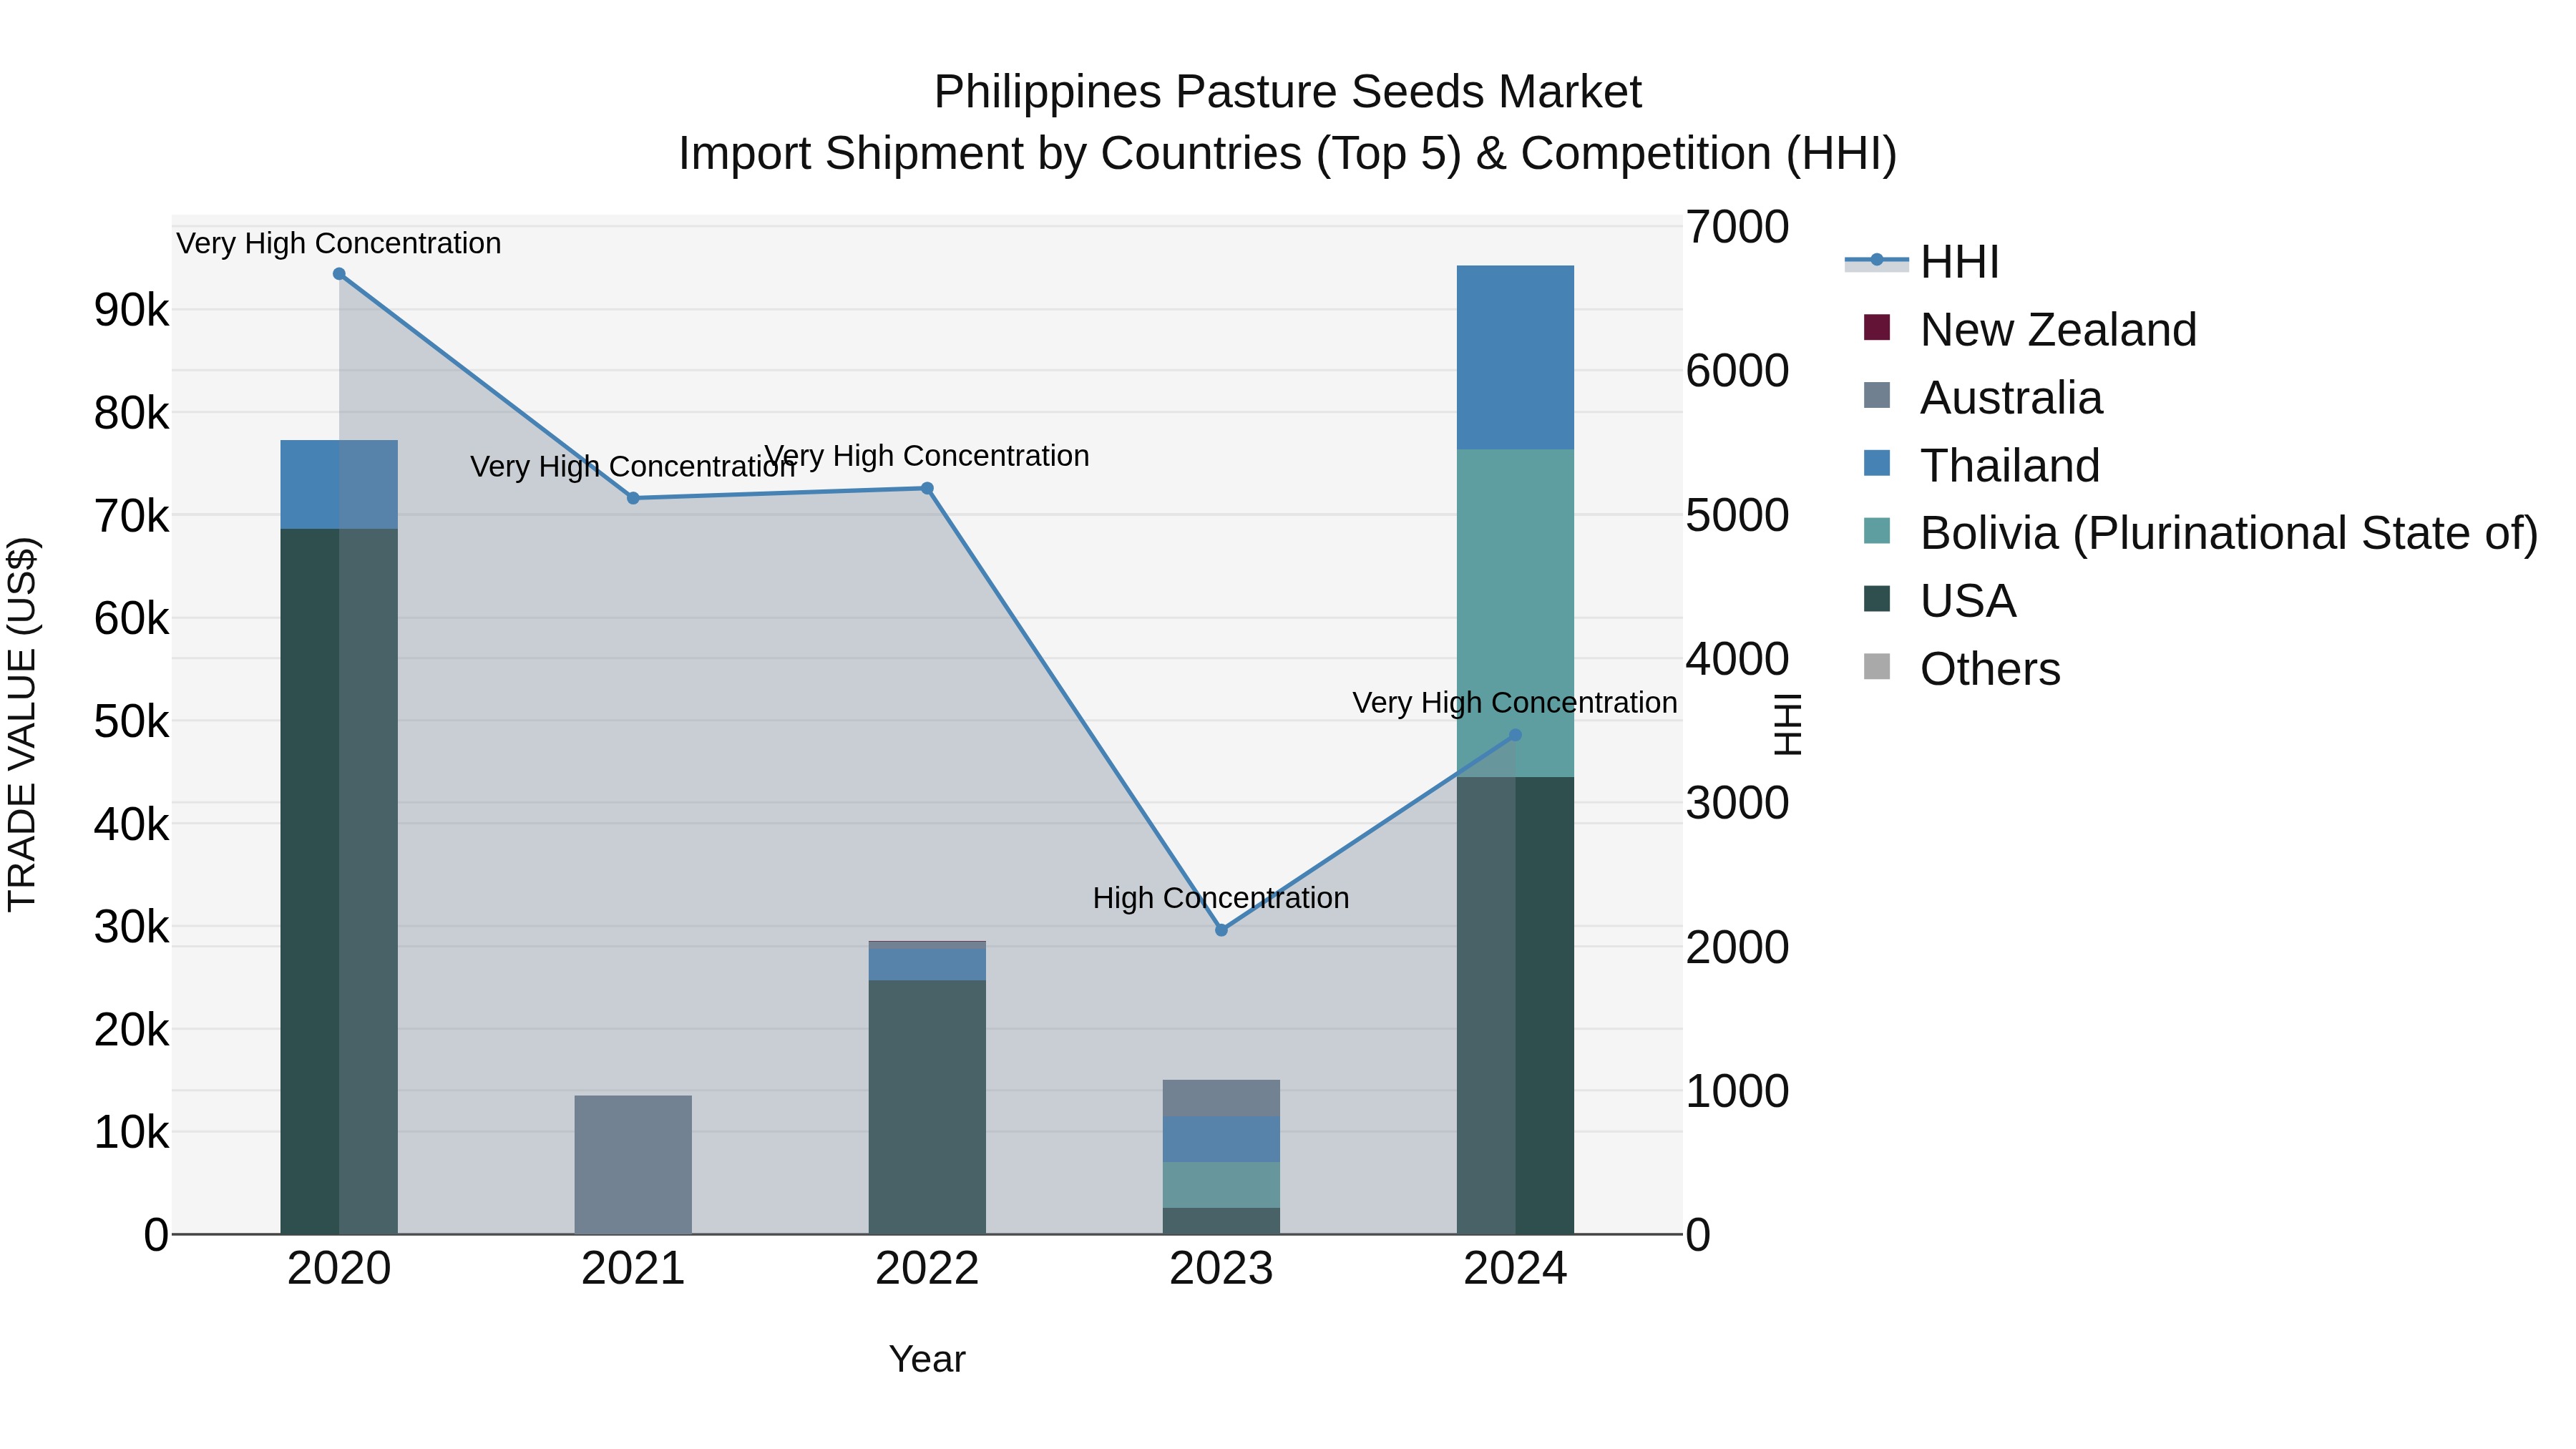This screenshot has width=2576, height=1449.
Task: Toggle New Zealand series in legend
Action: pos(2030,330)
